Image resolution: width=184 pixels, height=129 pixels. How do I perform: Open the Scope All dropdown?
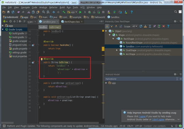point(135,26)
